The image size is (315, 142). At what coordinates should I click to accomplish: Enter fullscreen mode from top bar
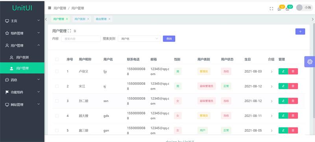point(271,9)
